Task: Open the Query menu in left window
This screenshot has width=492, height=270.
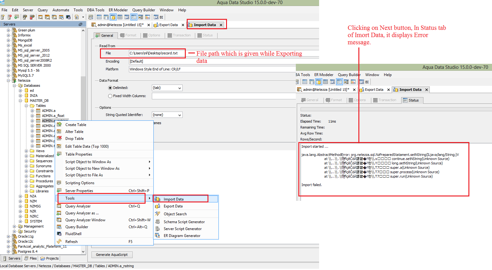Action: (43, 10)
